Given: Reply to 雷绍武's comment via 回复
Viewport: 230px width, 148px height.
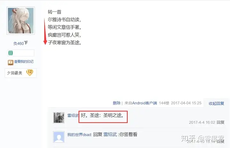Looking at the screenshot, I should pyautogui.click(x=220, y=122).
